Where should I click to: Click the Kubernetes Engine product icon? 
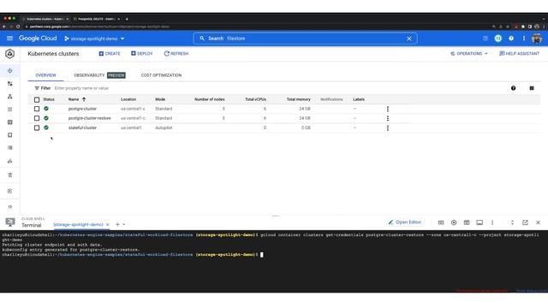9,54
